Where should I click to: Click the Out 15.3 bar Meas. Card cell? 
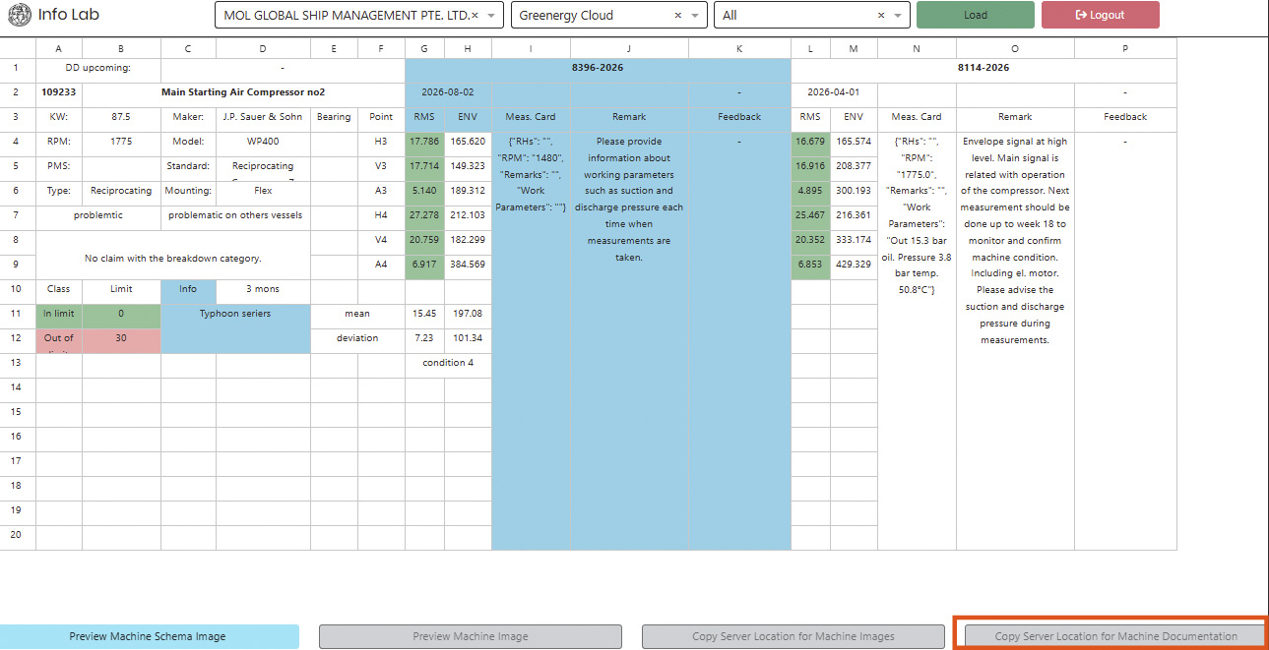[x=917, y=340]
